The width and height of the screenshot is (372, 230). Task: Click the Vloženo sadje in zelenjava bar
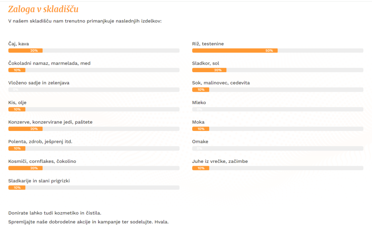(x=94, y=90)
